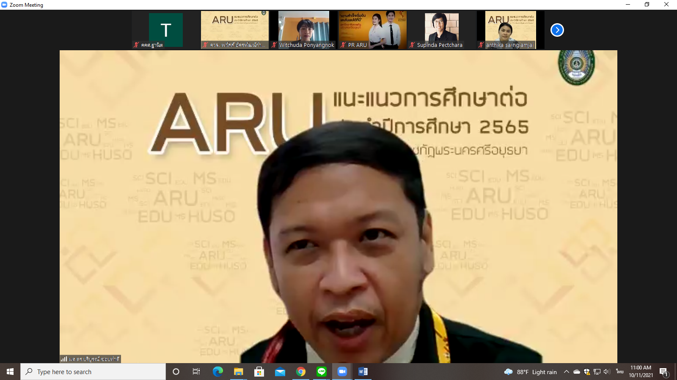Open Microsoft Store from the taskbar
Image resolution: width=677 pixels, height=380 pixels.
coord(259,372)
